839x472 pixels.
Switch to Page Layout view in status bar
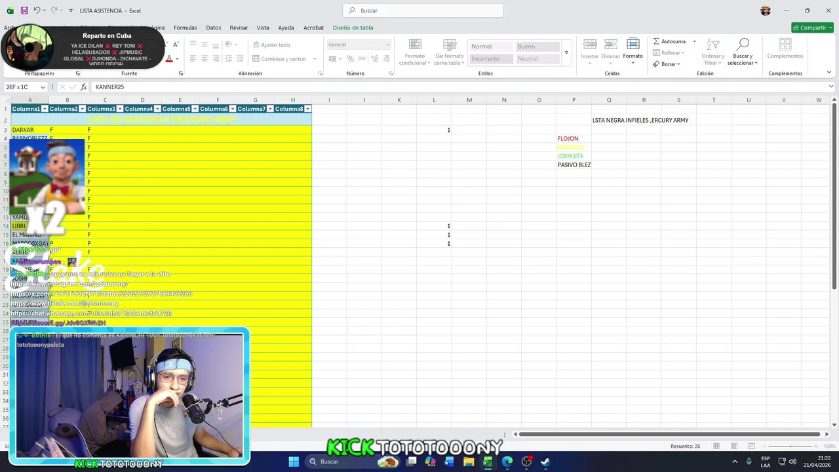733,446
